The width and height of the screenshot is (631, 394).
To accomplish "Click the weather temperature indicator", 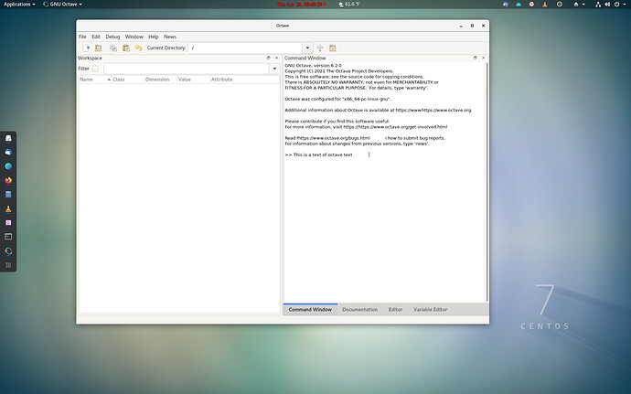I will [x=349, y=4].
